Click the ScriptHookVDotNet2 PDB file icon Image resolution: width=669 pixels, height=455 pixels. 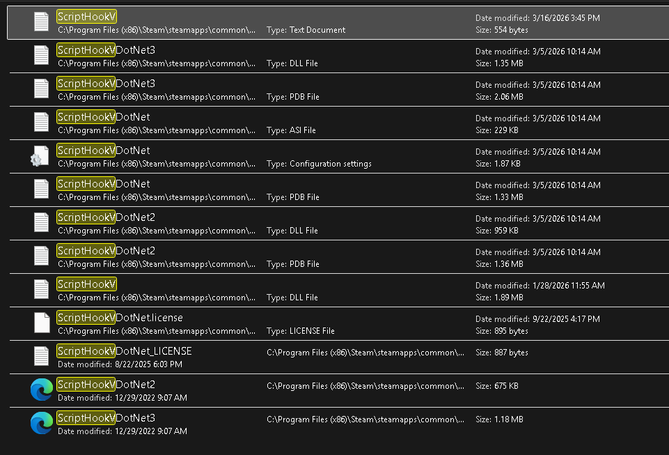(42, 256)
